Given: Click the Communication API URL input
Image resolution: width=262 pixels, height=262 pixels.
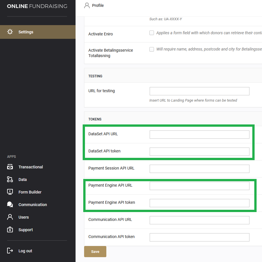Looking at the screenshot, I should click(x=200, y=220).
